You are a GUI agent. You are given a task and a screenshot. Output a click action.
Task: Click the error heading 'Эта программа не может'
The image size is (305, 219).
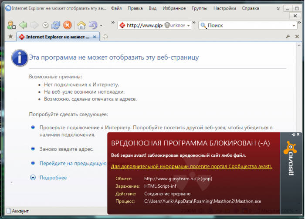pyautogui.click(x=114, y=57)
